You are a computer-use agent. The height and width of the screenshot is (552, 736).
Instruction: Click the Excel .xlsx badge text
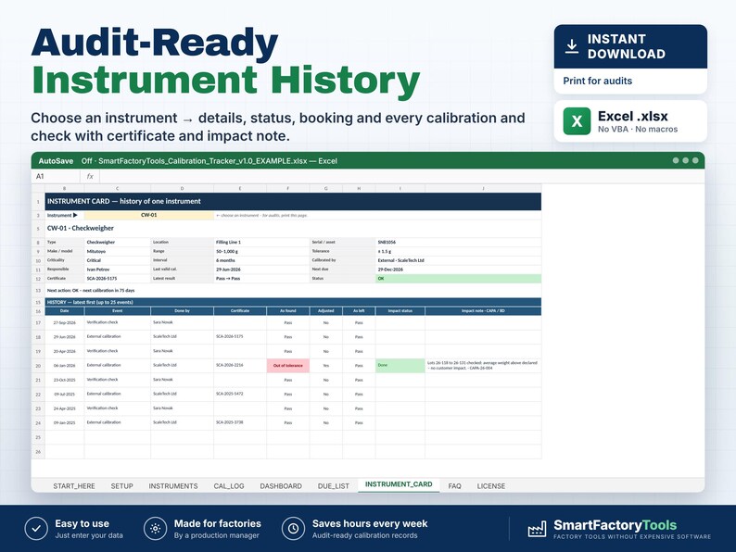[x=633, y=116]
